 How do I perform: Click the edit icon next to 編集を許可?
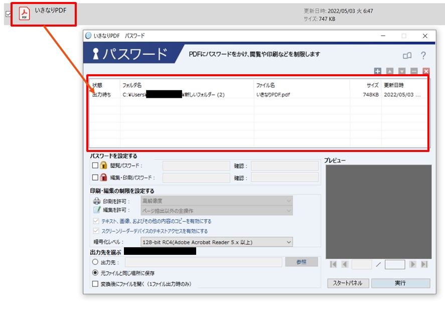click(x=97, y=210)
